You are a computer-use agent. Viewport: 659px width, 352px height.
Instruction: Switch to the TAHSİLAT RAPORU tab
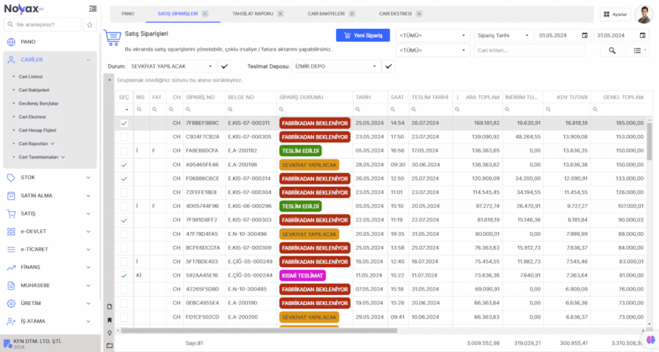click(x=252, y=13)
